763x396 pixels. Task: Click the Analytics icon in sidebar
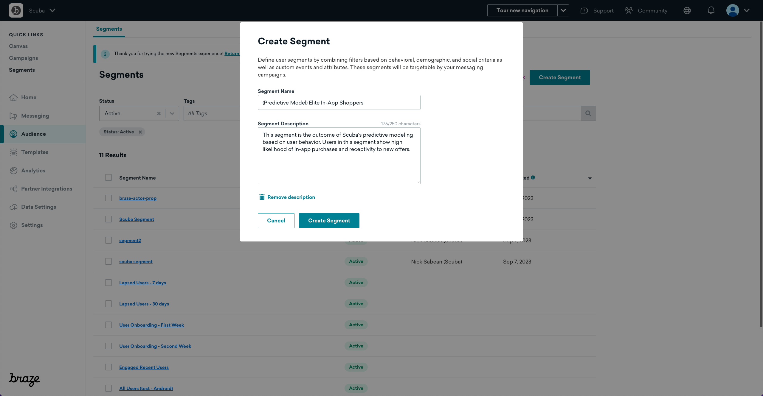[14, 170]
